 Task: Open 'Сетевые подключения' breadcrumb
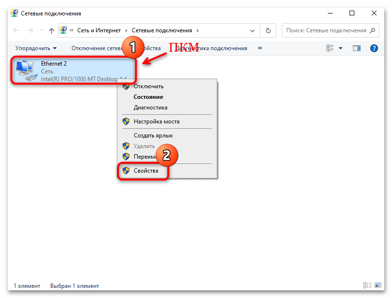[162, 30]
